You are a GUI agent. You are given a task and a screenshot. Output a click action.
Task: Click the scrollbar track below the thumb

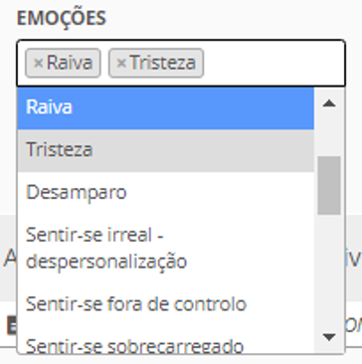(x=329, y=270)
